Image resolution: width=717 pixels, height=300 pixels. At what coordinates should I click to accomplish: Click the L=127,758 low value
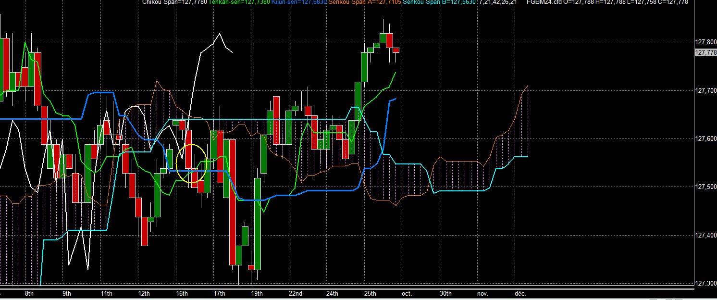(x=642, y=2)
